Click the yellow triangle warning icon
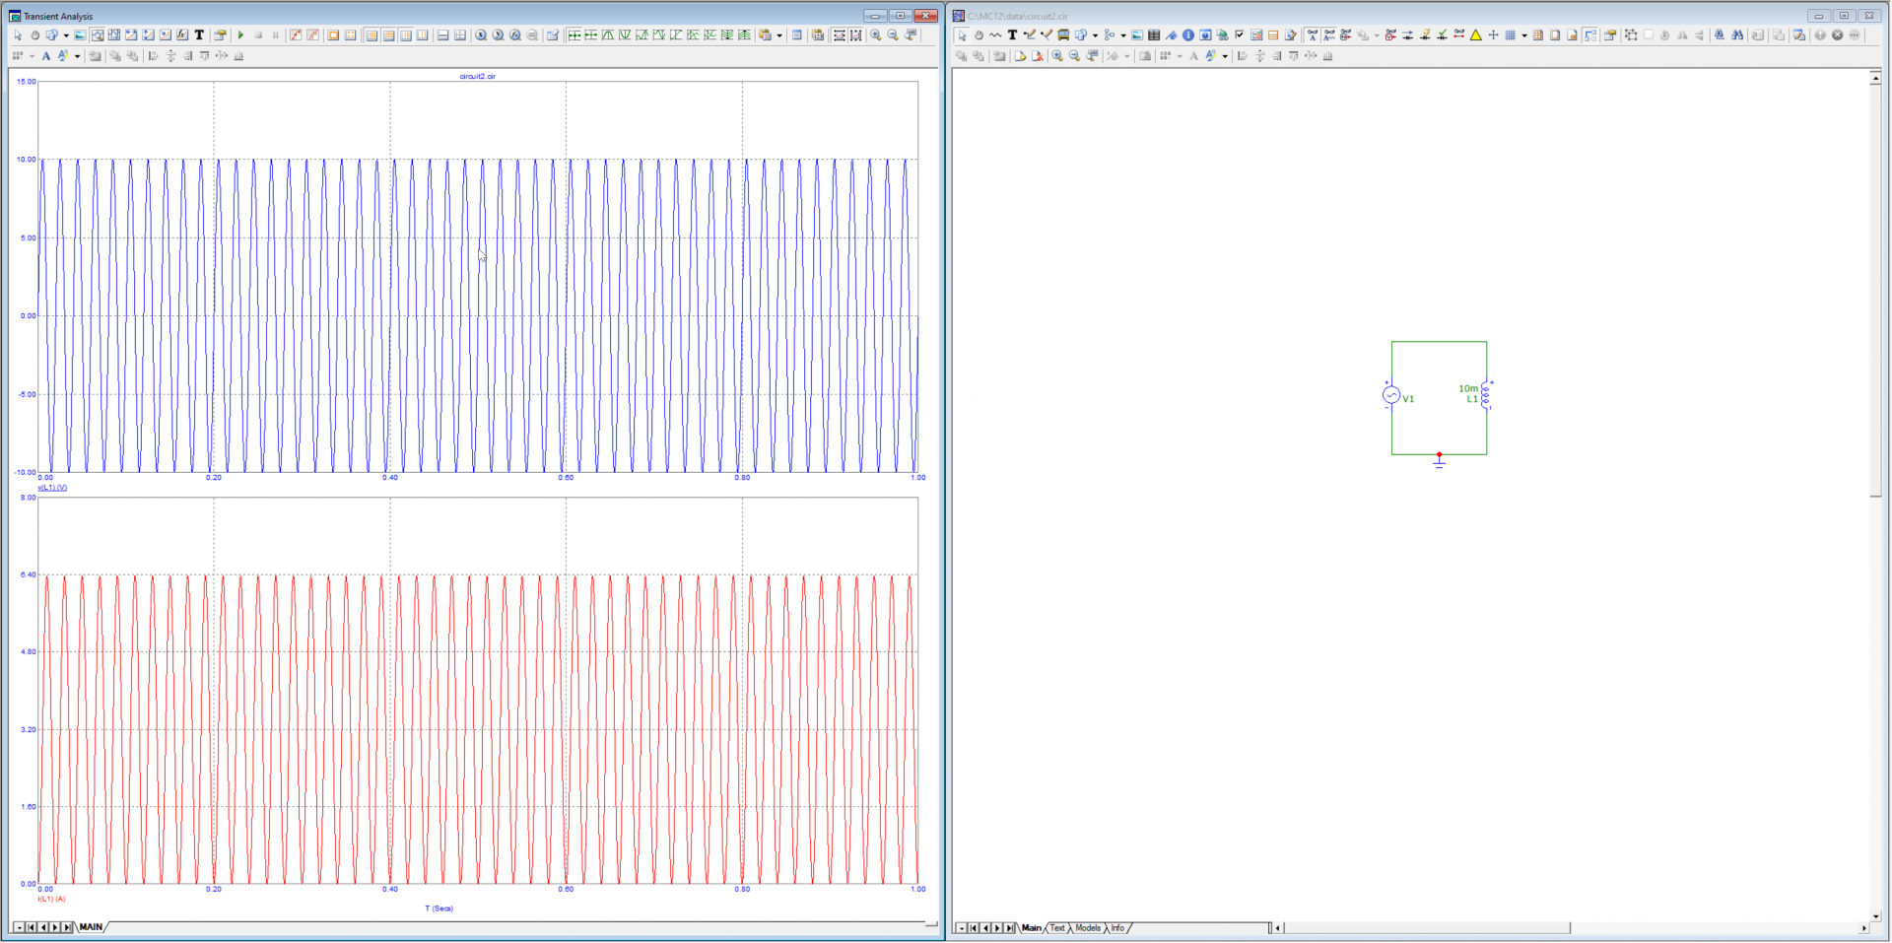This screenshot has height=943, width=1892. click(1475, 34)
